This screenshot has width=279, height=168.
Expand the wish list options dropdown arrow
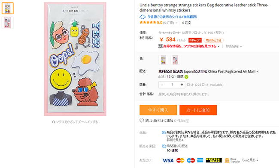pos(188,121)
